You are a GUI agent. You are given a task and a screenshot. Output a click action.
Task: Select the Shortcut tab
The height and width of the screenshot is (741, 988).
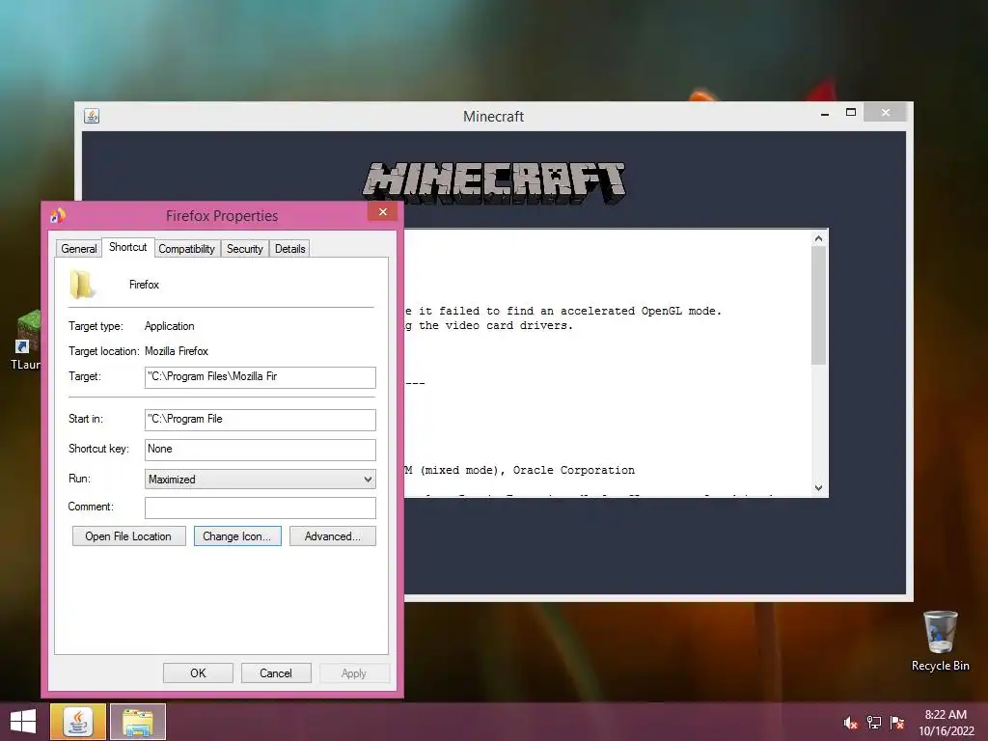[128, 247]
